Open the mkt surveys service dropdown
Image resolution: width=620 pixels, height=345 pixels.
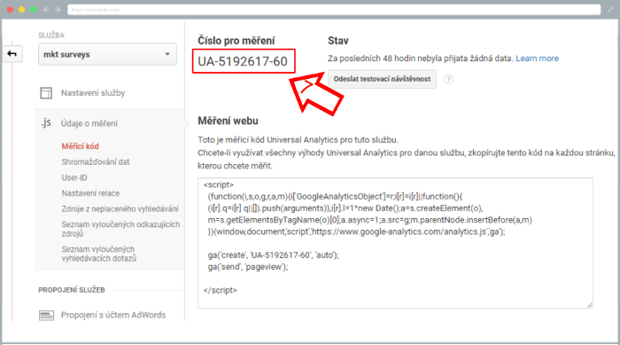[x=107, y=54]
